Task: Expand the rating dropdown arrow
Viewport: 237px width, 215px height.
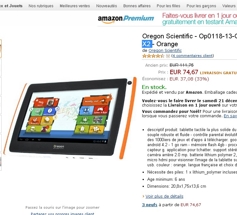Action: tap(168, 56)
